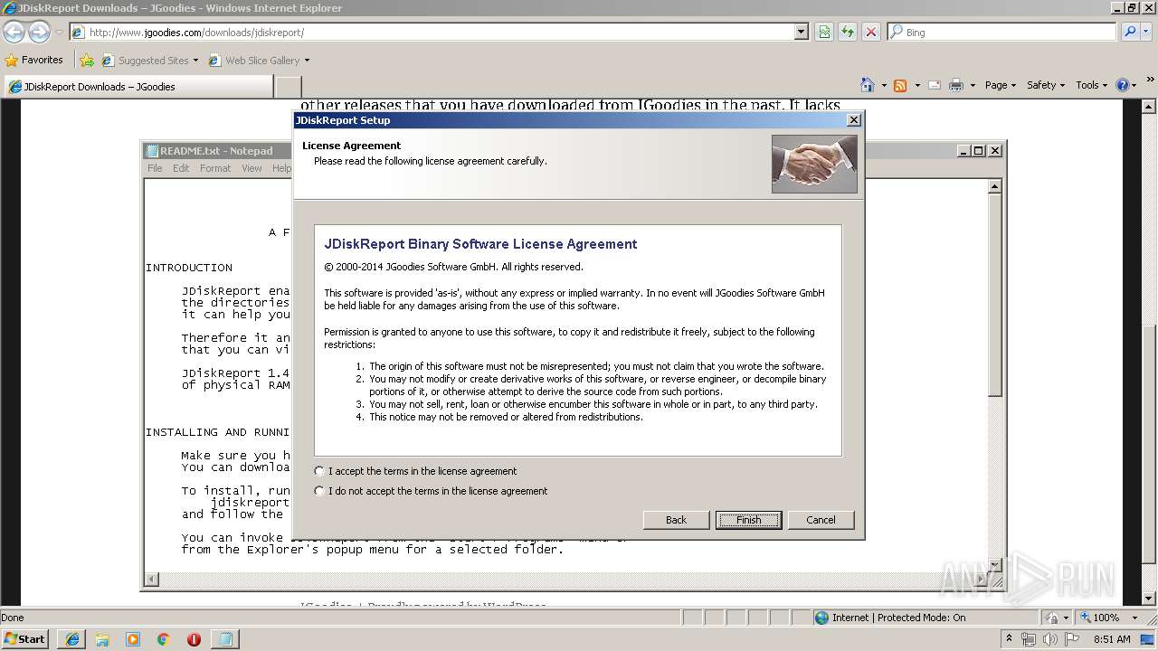This screenshot has height=651, width=1158.
Task: Click Notepad horizontal scrollbar left arrow
Action: click(x=152, y=580)
